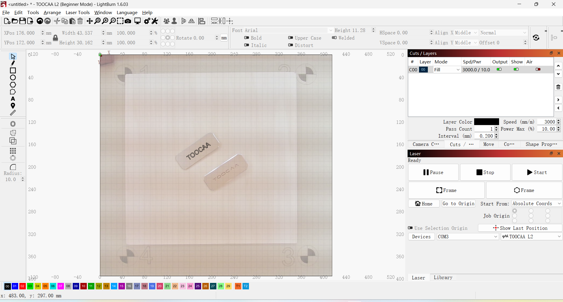Viewport: 563px width, 302px height.
Task: Toggle Show for layer C00
Action: pyautogui.click(x=516, y=70)
